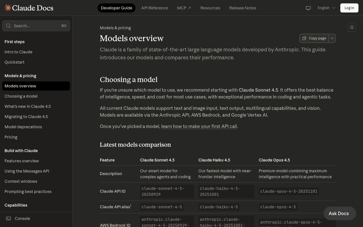Open the MCP tab
This screenshot has width=363, height=227.
click(184, 8)
